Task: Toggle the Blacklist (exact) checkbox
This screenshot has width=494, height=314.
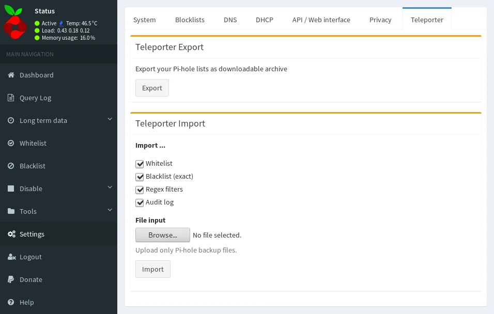Action: pyautogui.click(x=140, y=177)
